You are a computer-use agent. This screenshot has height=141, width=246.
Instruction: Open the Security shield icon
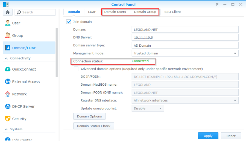coord(8,119)
